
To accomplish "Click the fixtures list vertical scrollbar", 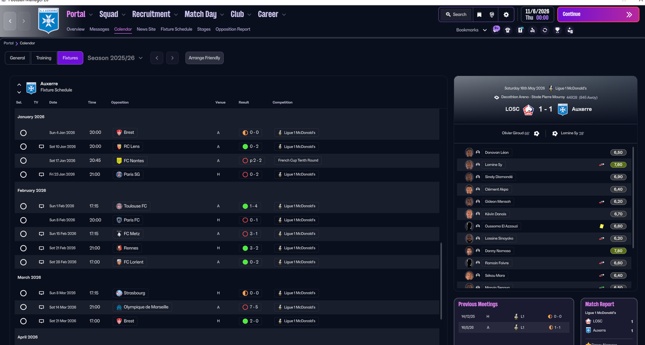I will point(441,282).
